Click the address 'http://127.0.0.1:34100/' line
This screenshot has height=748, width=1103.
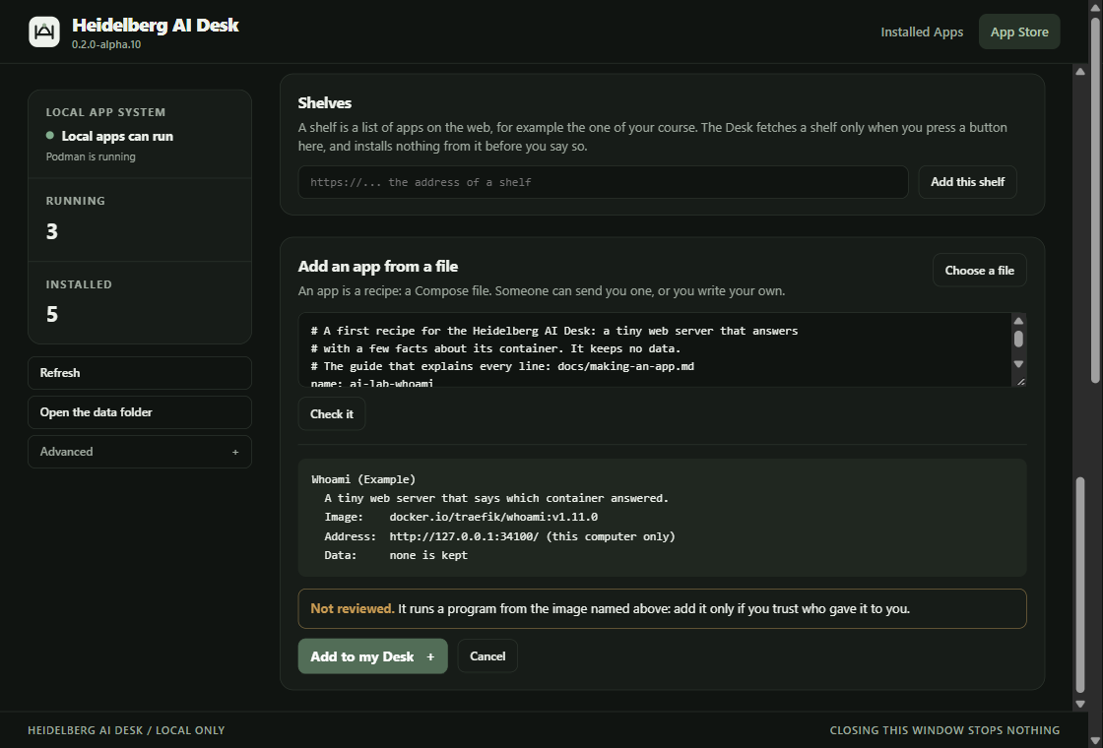click(x=499, y=536)
